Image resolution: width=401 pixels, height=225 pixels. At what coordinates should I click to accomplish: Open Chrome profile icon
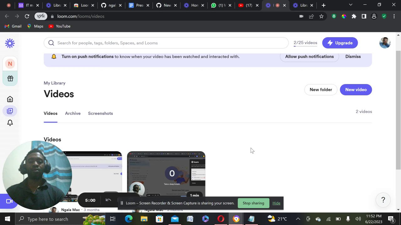click(374, 16)
